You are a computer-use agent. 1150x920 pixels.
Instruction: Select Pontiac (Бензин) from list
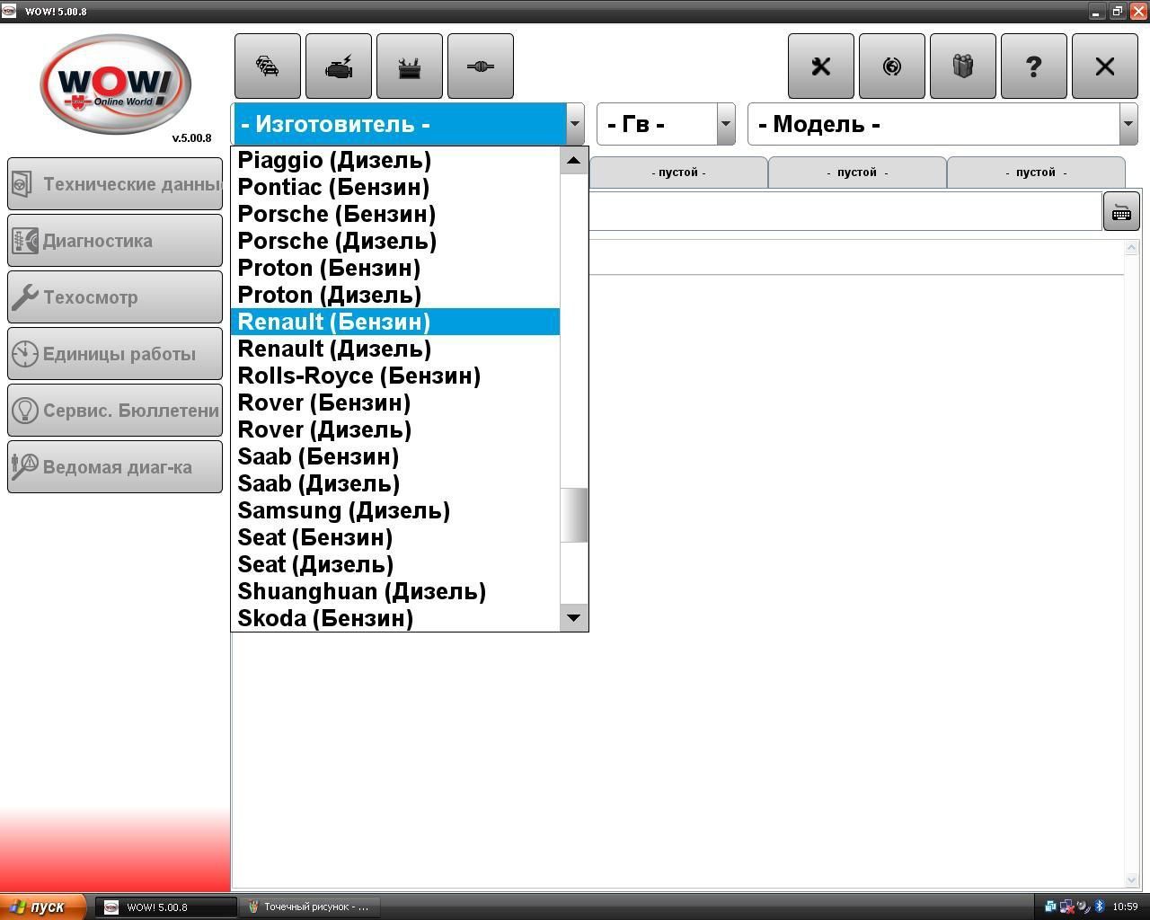395,187
